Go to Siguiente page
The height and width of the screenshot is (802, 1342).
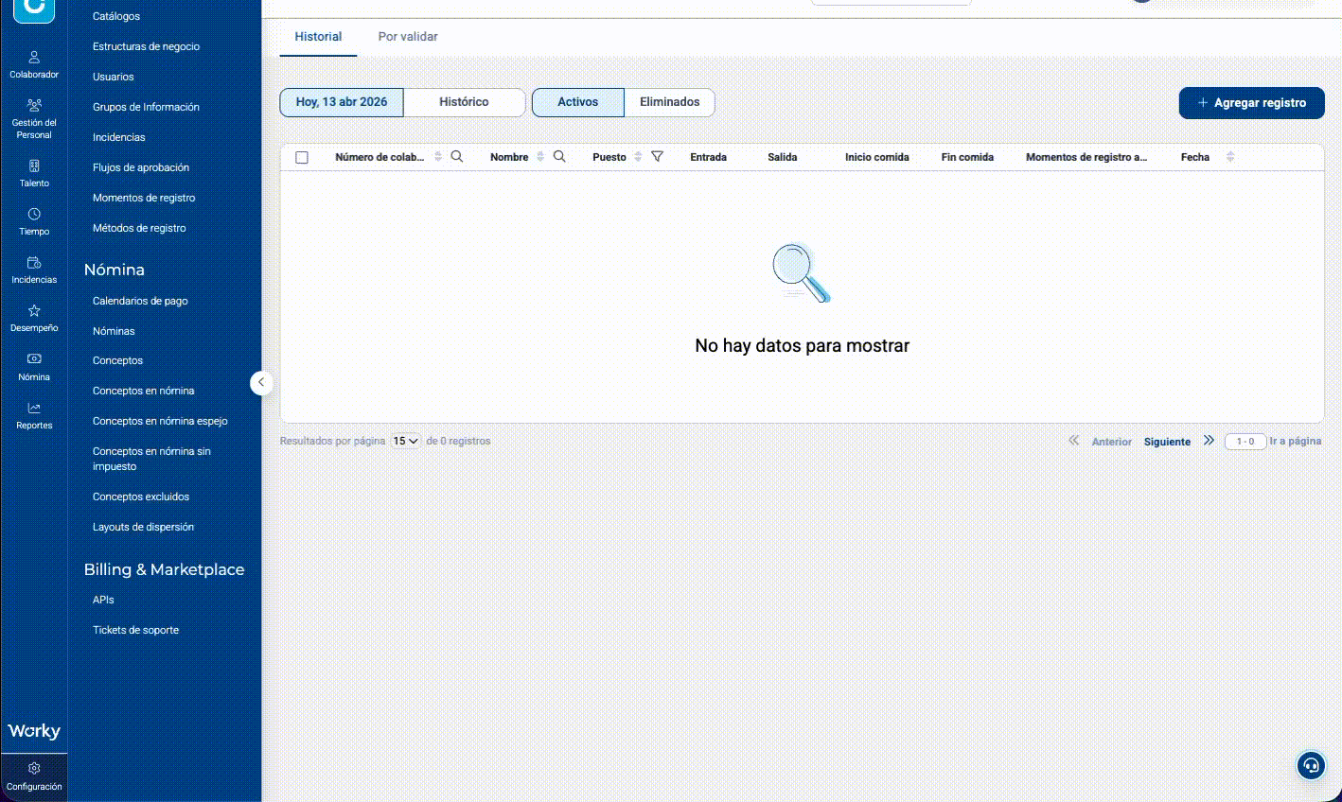click(x=1167, y=442)
